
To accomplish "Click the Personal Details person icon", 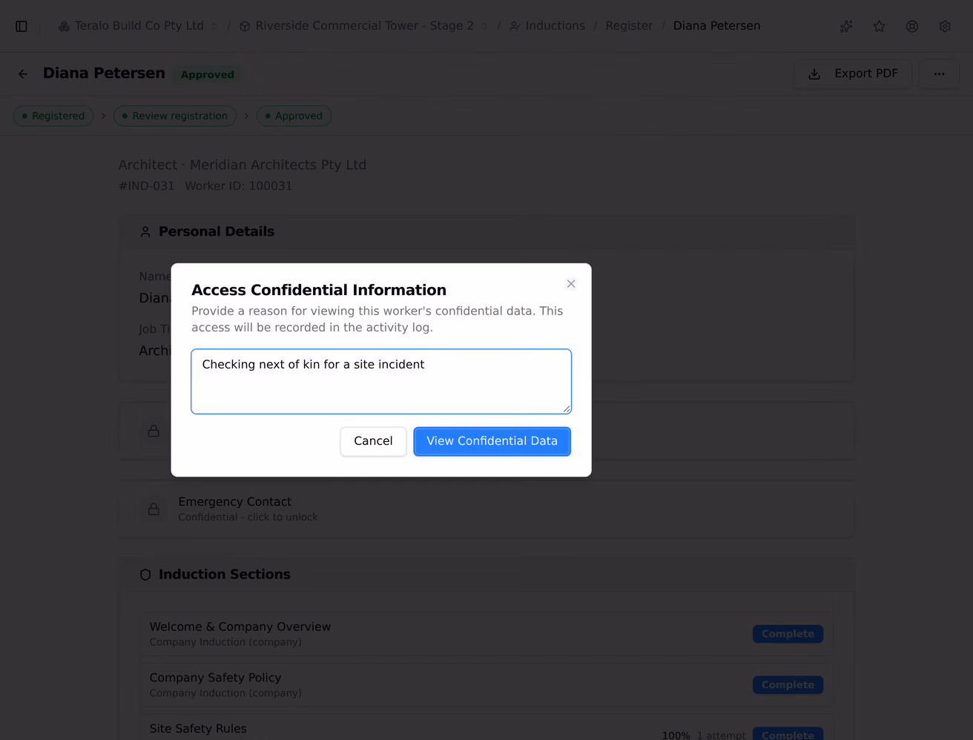I will [145, 232].
